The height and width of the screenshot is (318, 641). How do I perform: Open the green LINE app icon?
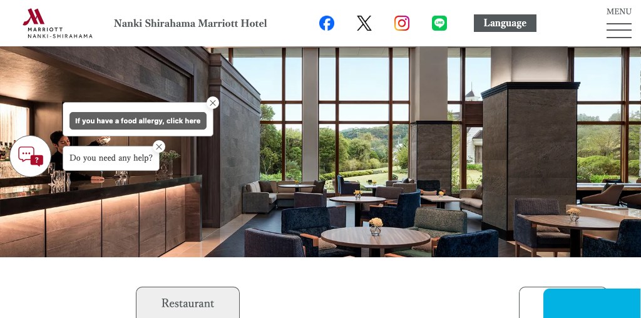pyautogui.click(x=439, y=23)
